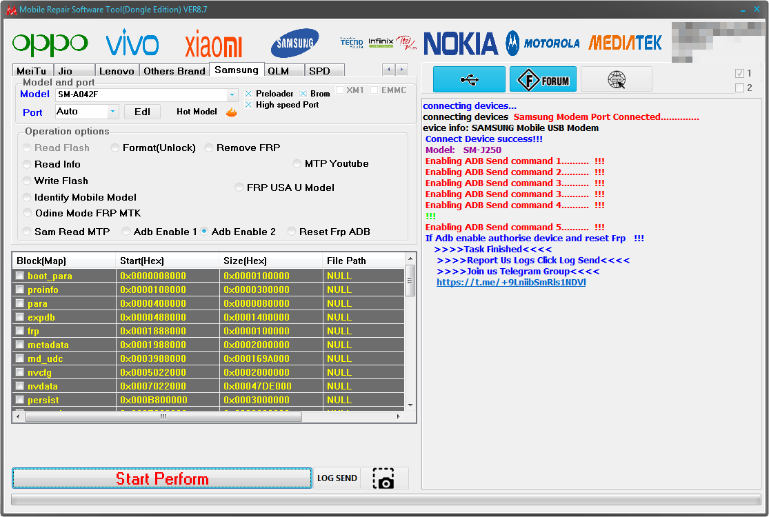769x517 pixels.
Task: Click the OPPO brand logo
Action: pyautogui.click(x=50, y=44)
